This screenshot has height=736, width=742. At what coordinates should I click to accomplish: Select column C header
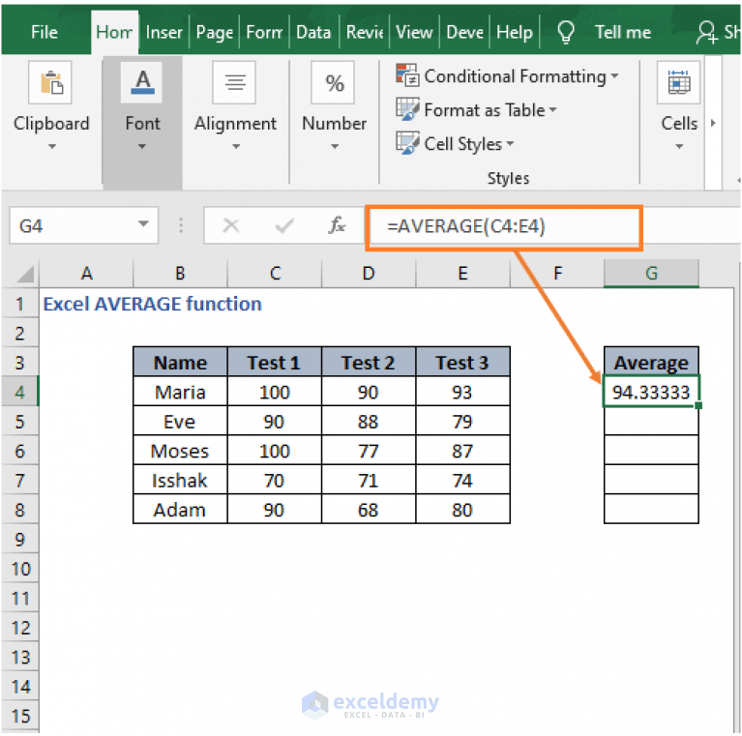pyautogui.click(x=275, y=274)
